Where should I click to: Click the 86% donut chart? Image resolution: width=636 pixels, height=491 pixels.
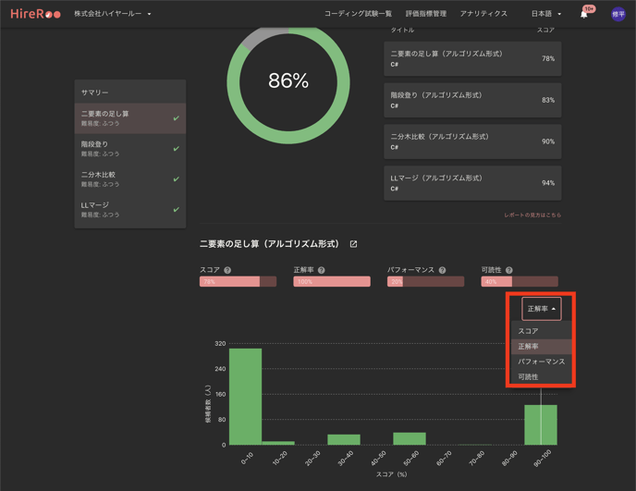click(288, 82)
